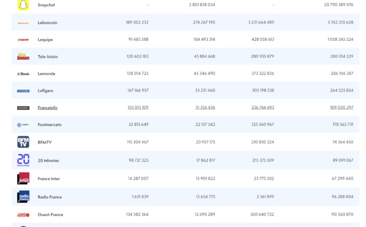The height and width of the screenshot is (227, 366).
Task: Click the Ouest-France logo
Action: tap(23, 215)
